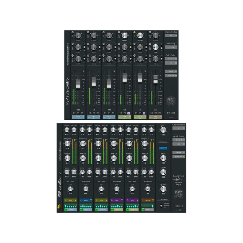Disable the purple phase invert on ch04 Ls
This screenshot has height=243, width=243.
(128, 113)
